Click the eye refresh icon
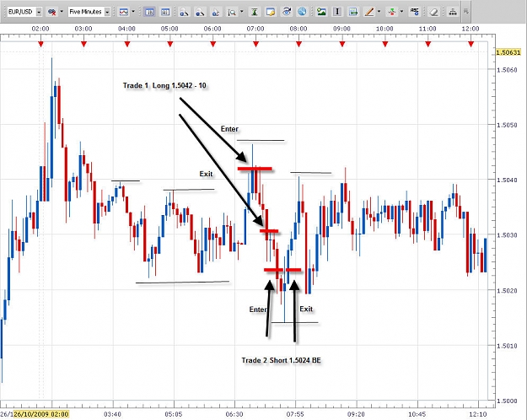The height and width of the screenshot is (420, 527). (x=287, y=12)
